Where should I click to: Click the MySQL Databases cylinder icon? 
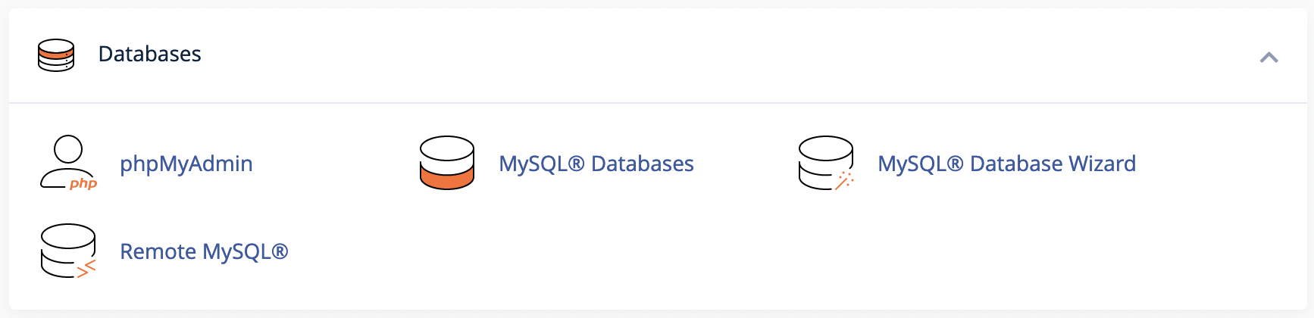point(447,163)
